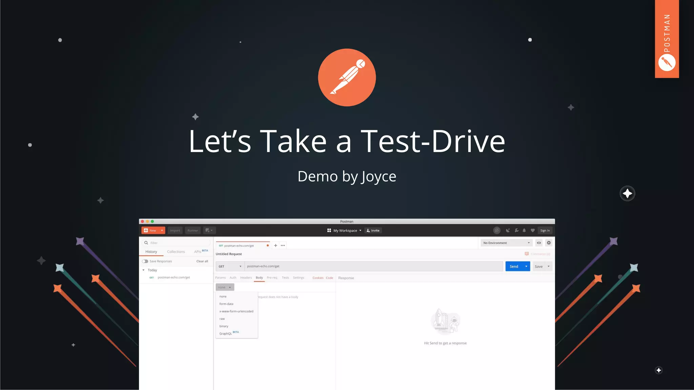Switch to the APIs beta tab
The height and width of the screenshot is (390, 694).
tap(201, 252)
